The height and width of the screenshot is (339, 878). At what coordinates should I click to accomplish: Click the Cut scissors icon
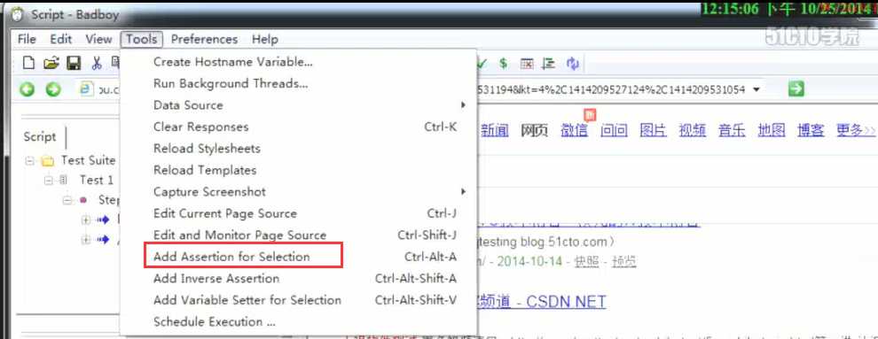tap(97, 63)
